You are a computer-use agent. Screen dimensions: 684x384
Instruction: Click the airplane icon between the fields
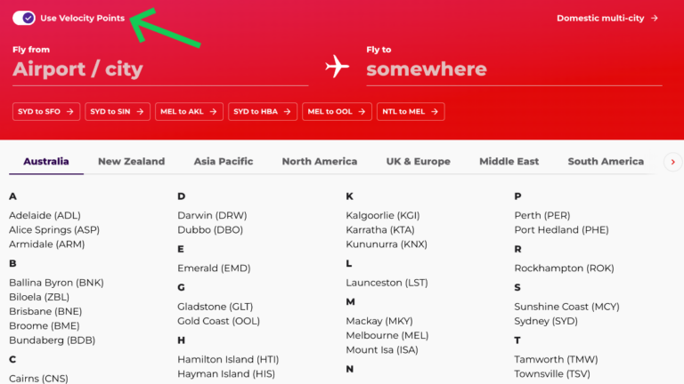coord(337,67)
